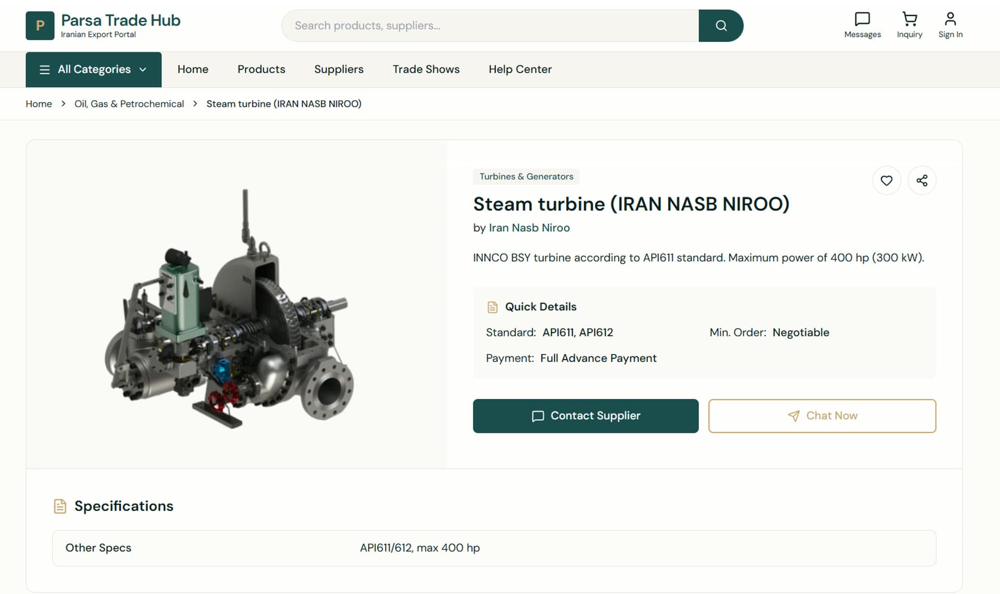Focus the search products, suppliers field
This screenshot has width=1000, height=594.
(x=490, y=25)
